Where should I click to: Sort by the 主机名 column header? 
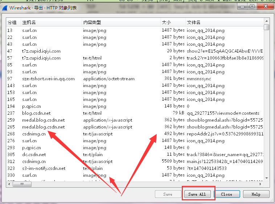tap(51, 23)
